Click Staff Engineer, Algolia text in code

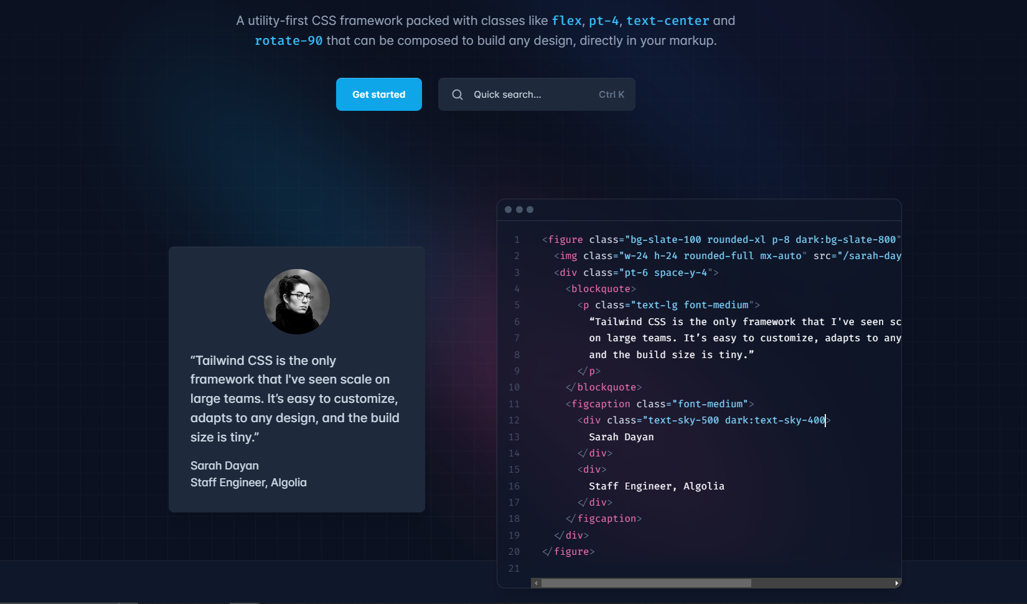(657, 486)
